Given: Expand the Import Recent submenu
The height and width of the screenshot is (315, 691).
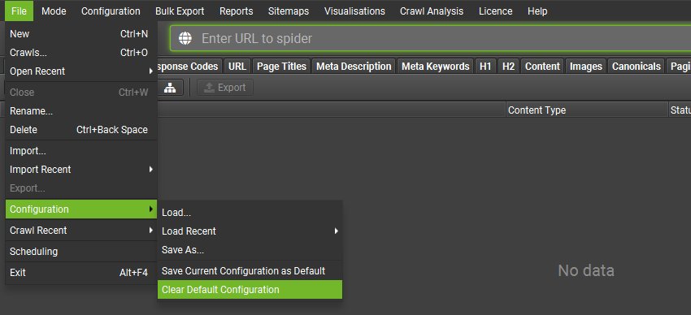Looking at the screenshot, I should (81, 170).
